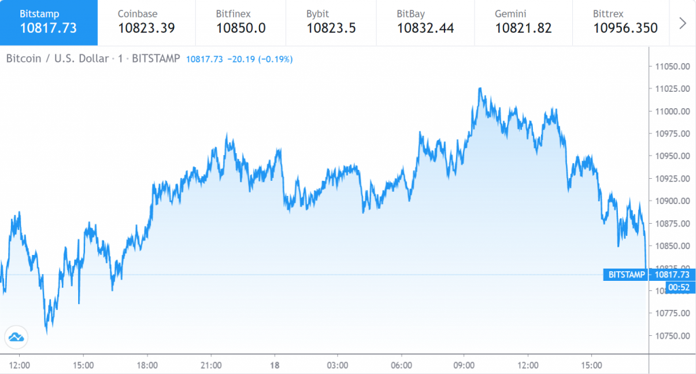The image size is (696, 374).
Task: Click the 18 date marker on time axis
Action: point(275,364)
